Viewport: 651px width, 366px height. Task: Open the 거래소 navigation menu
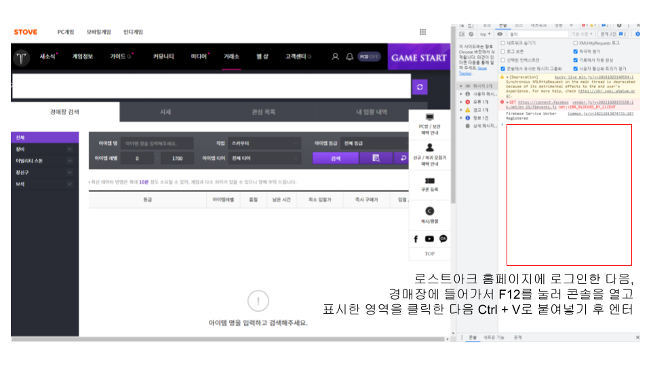tap(231, 56)
